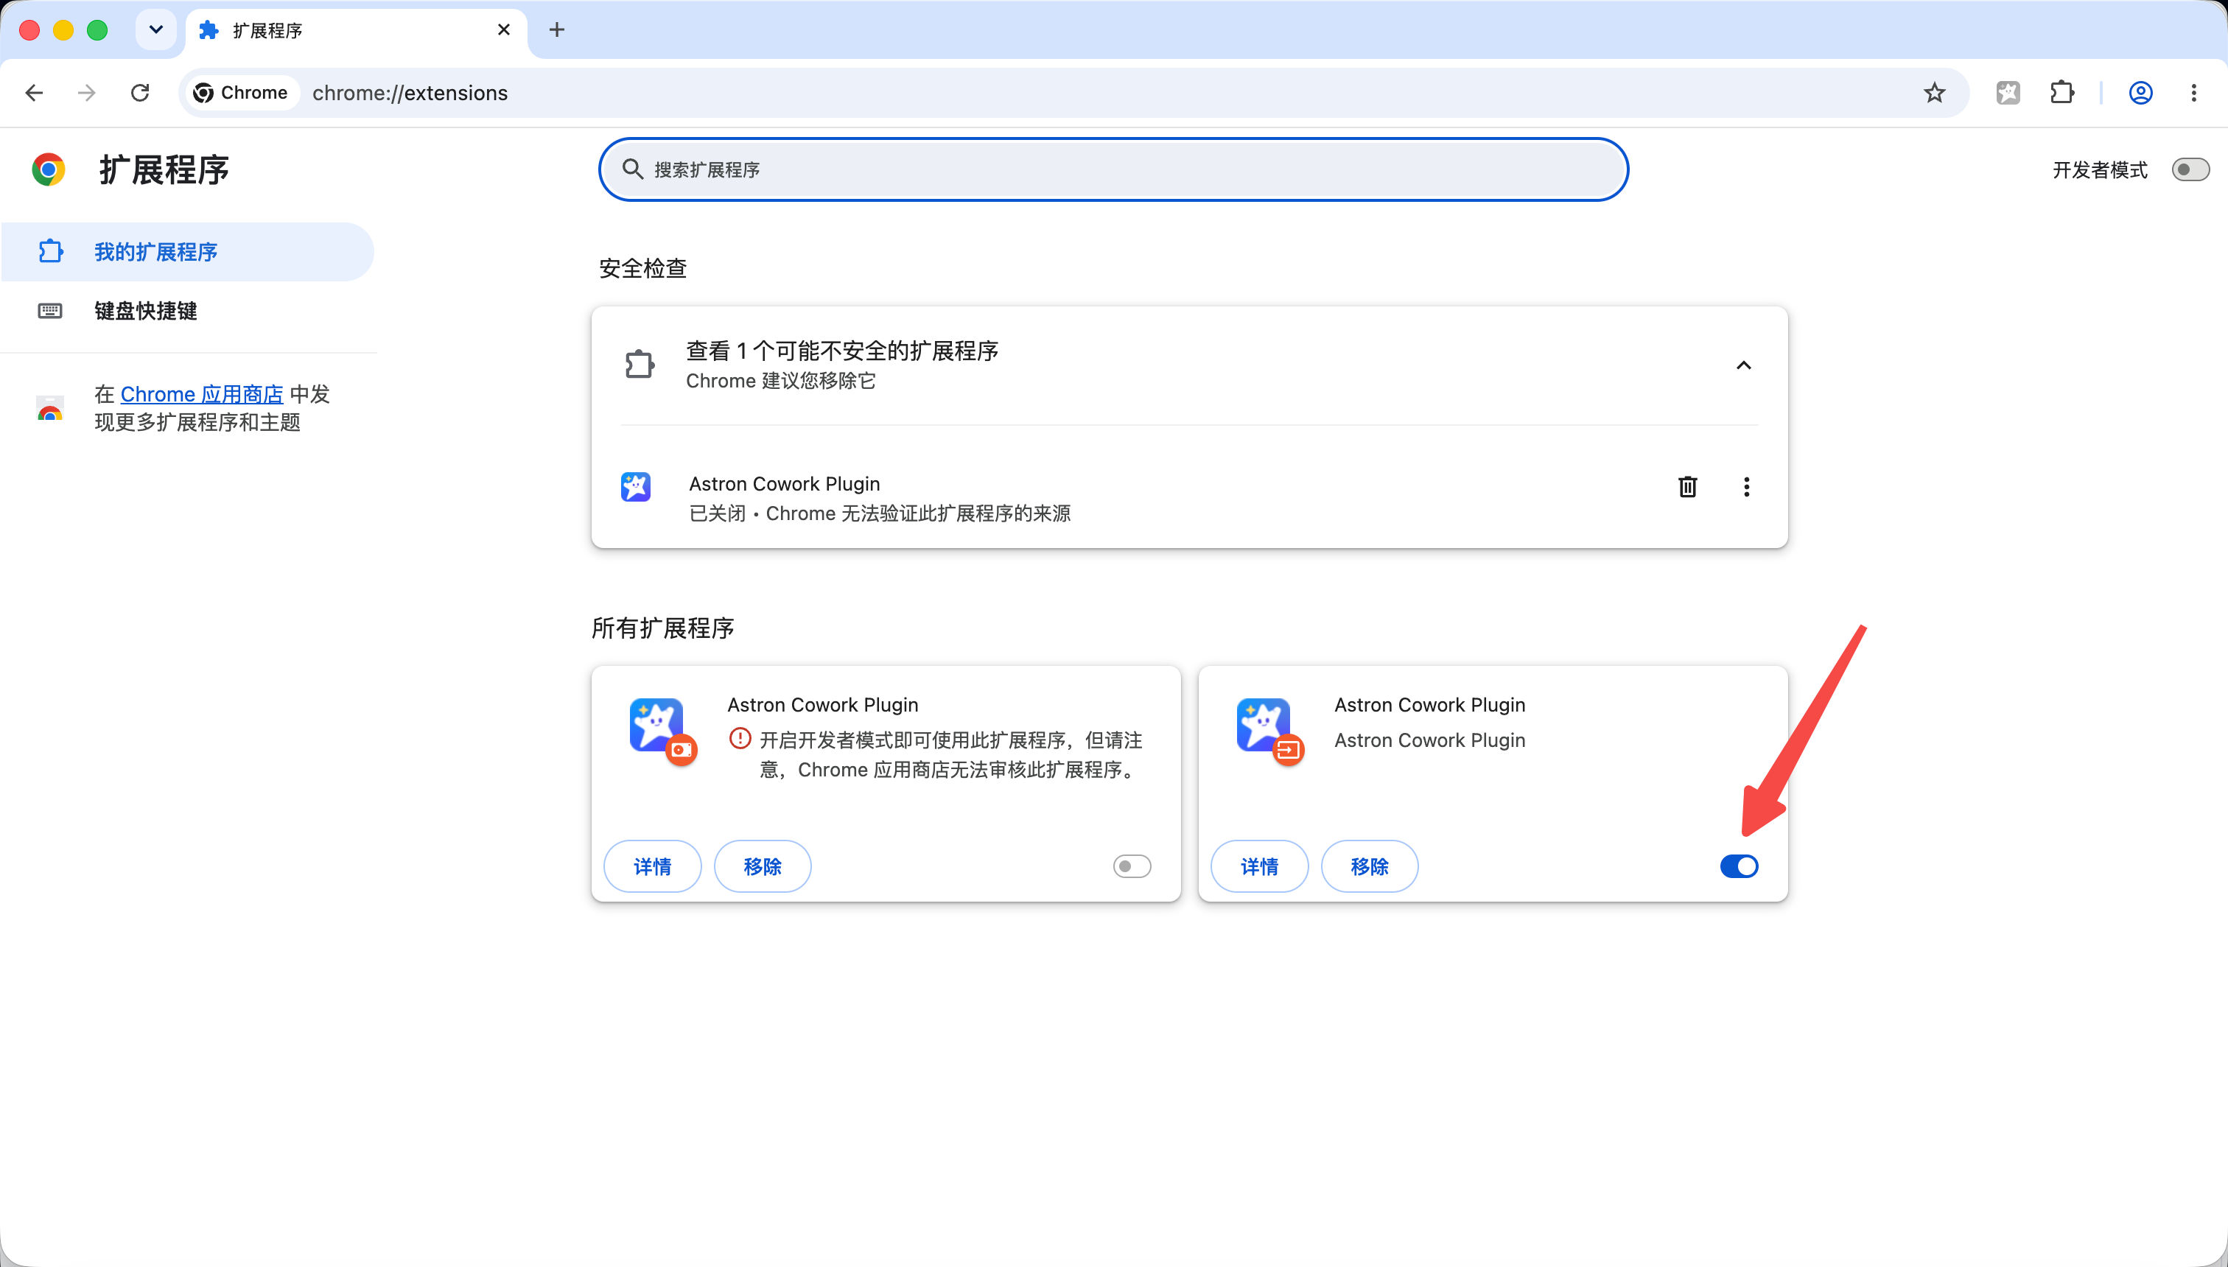Turn on 开发者模式 developer mode
The width and height of the screenshot is (2228, 1267).
point(2190,169)
